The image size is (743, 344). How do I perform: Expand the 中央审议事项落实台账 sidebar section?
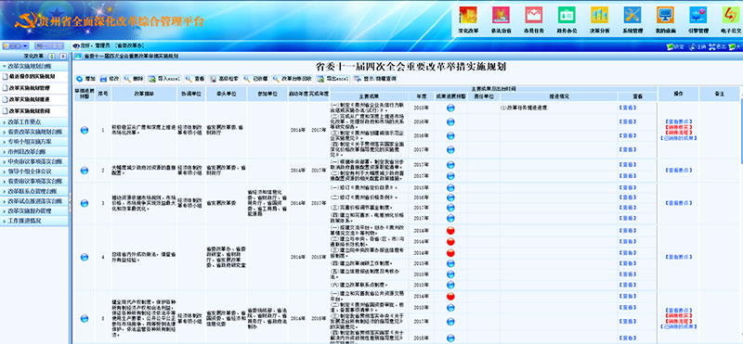[x=34, y=162]
